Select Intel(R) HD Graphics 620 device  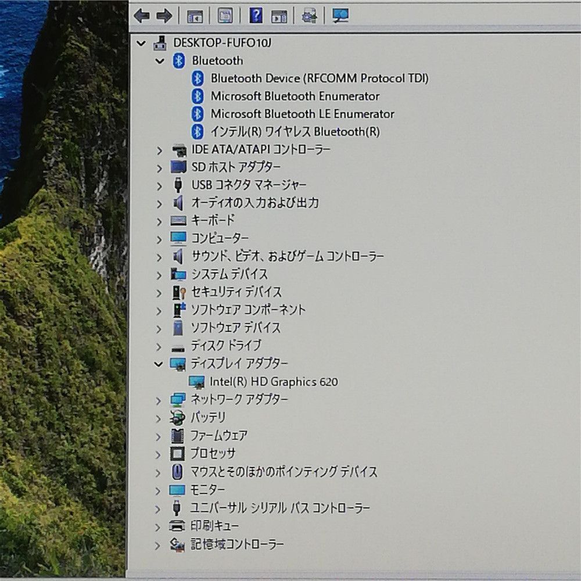pyautogui.click(x=273, y=382)
